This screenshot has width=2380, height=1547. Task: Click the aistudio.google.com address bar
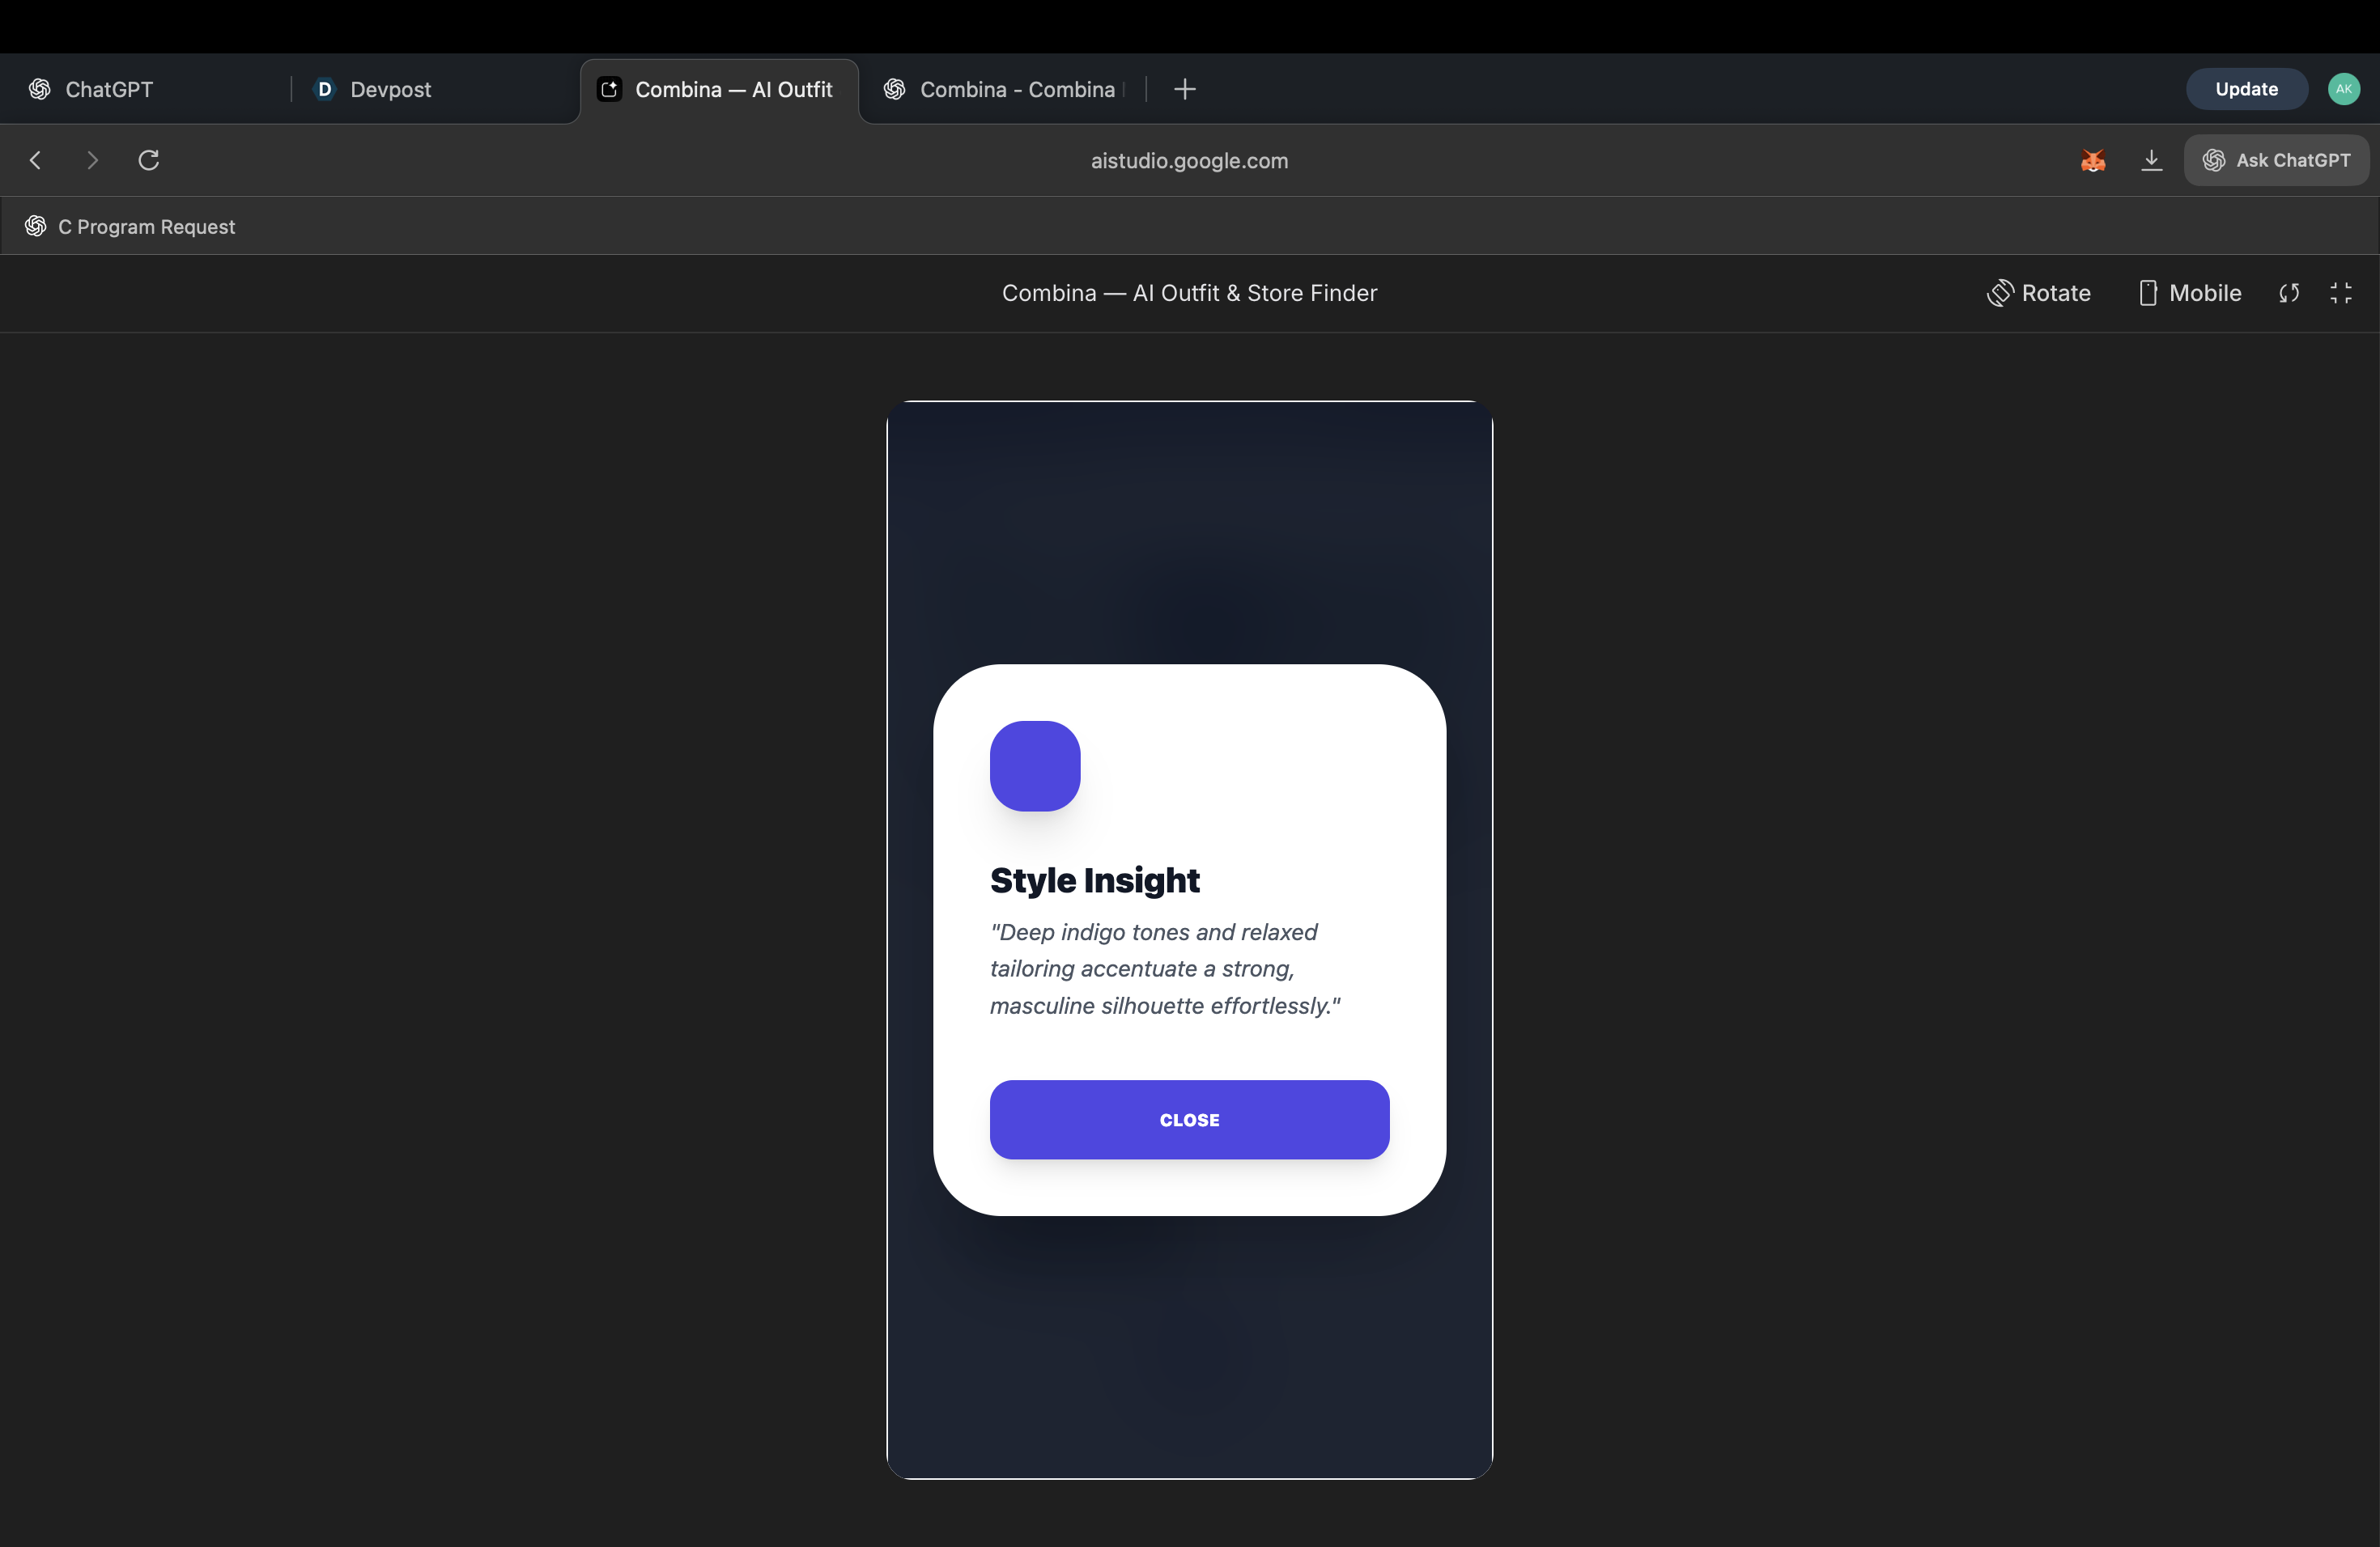point(1189,161)
